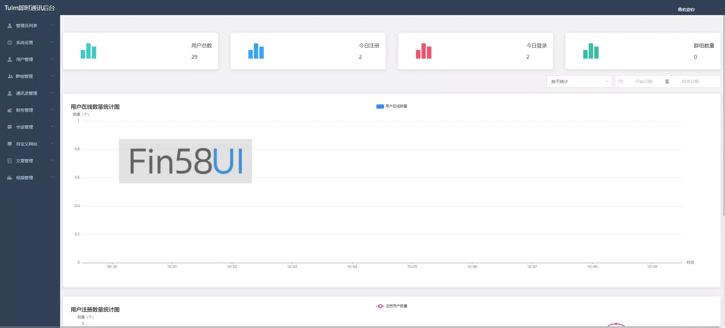725x328 pixels.
Task: Click the 财务管理 wallet icon
Action: pos(10,110)
